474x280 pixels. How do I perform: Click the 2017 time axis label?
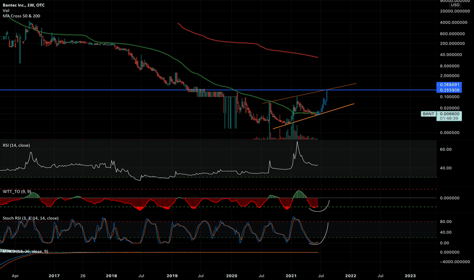pyautogui.click(x=54, y=276)
